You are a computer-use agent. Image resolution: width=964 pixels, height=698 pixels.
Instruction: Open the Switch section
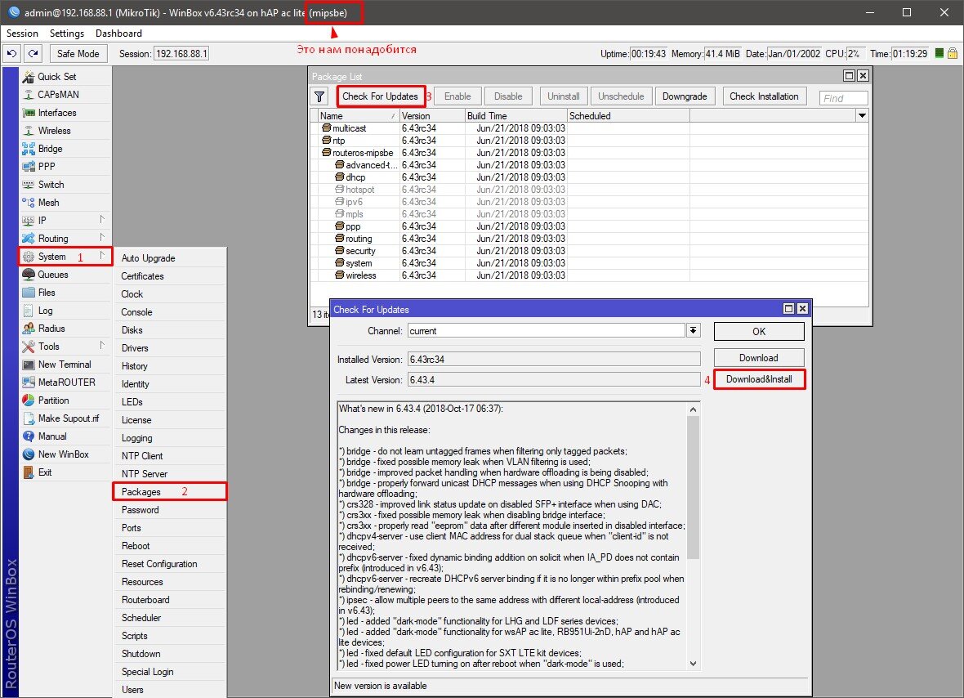point(51,185)
